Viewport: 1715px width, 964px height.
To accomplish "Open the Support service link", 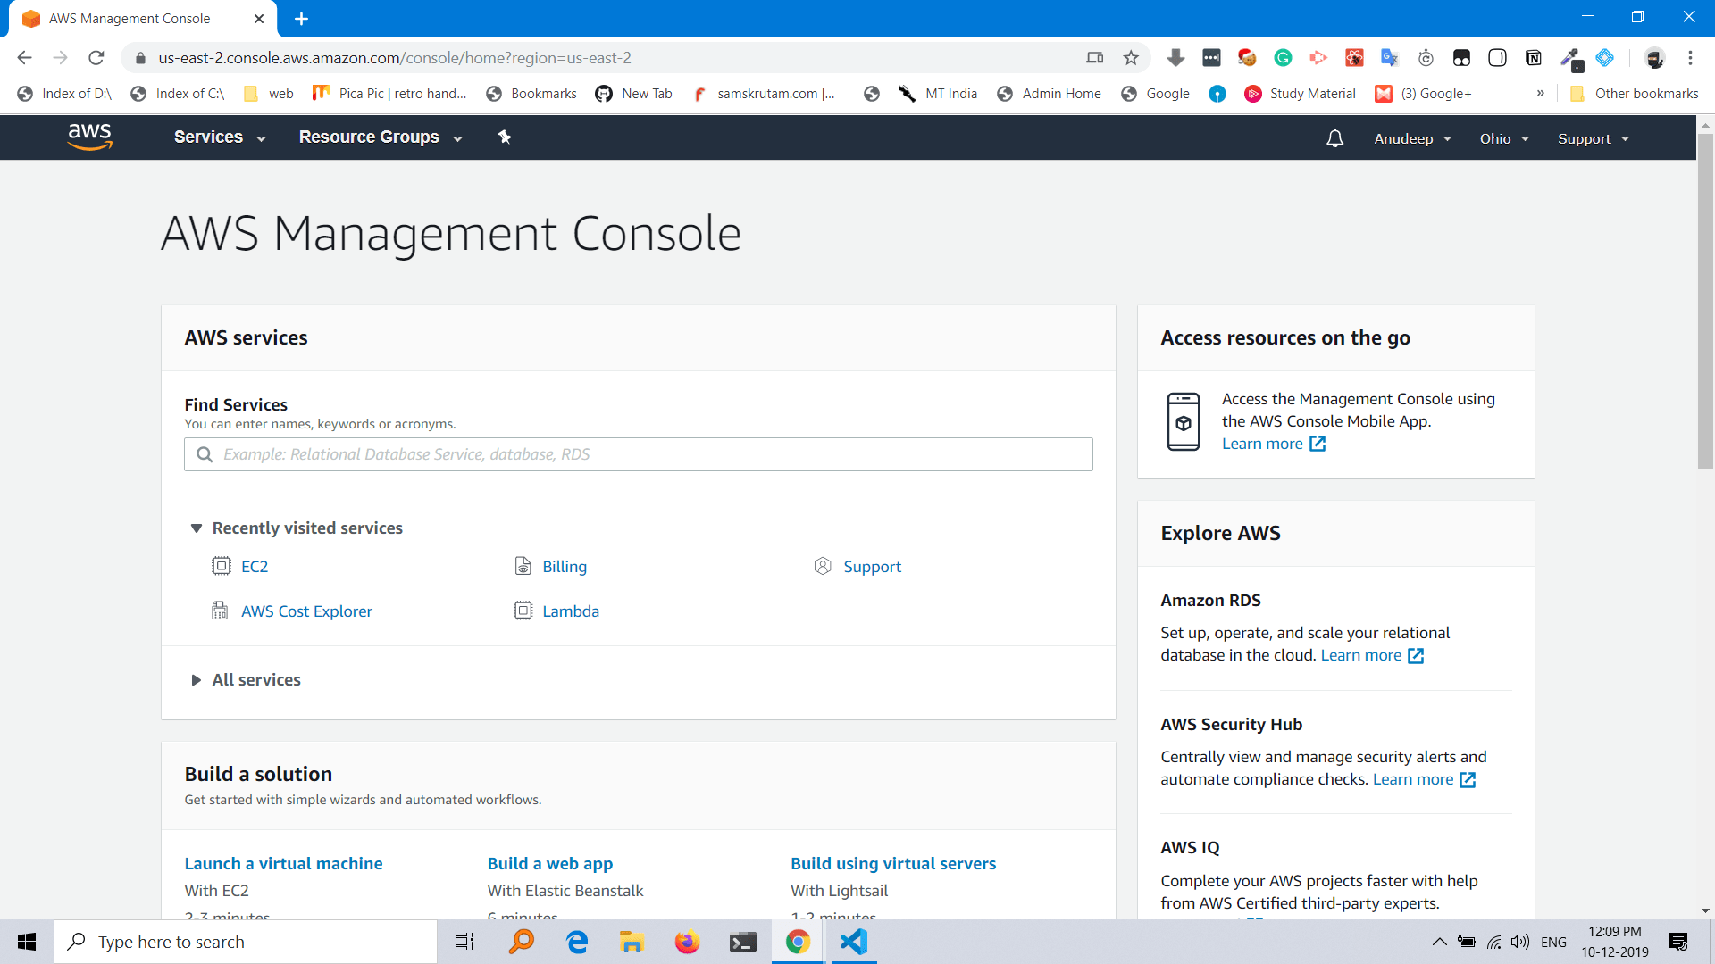I will (x=872, y=567).
